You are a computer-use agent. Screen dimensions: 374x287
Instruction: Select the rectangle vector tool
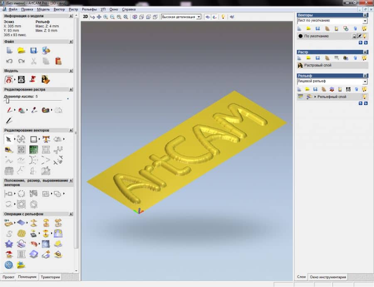[x=33, y=139]
